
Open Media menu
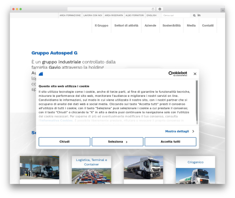191,25
